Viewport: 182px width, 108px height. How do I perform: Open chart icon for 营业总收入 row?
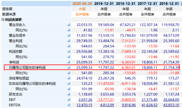[x=69, y=25]
